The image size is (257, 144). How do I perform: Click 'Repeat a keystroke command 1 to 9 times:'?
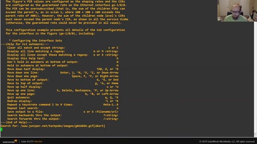pyautogui.click(x=40, y=104)
